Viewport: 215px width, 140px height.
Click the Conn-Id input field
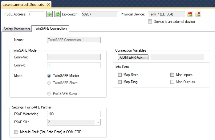point(74,65)
